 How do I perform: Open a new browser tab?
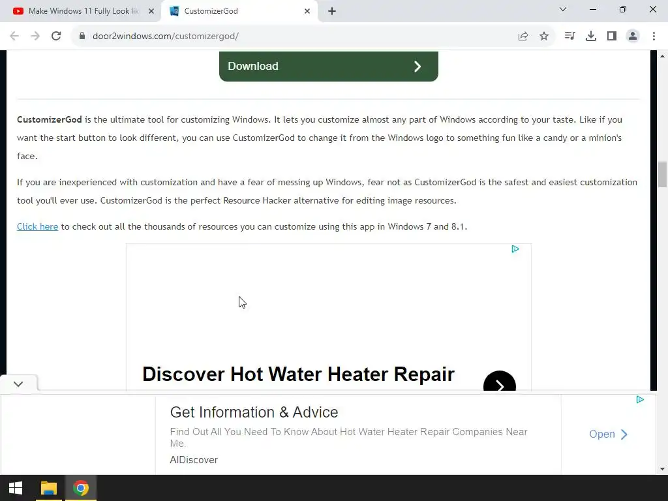pos(332,11)
